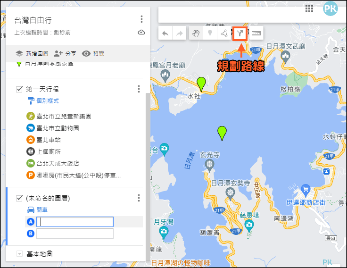Click the map title 台灣自由行
This screenshot has width=347, height=268.
[x=33, y=20]
